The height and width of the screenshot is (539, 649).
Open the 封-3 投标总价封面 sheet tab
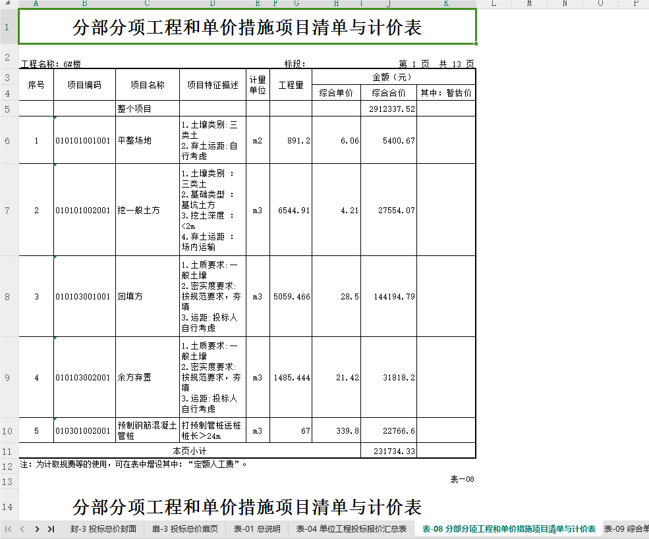(103, 528)
